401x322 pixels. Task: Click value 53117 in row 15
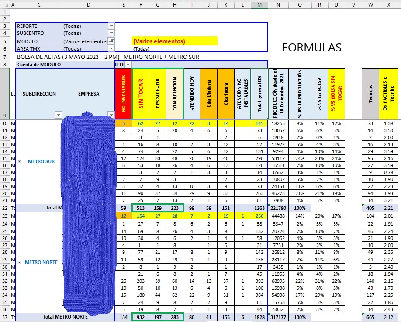click(278, 158)
